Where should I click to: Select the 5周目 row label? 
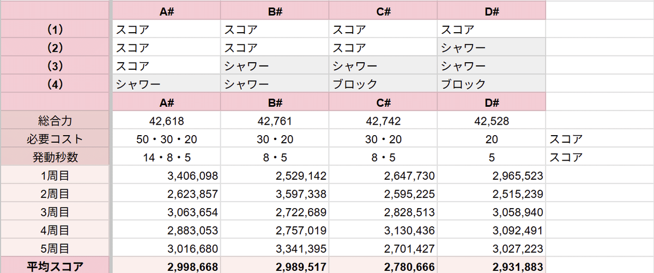55,248
